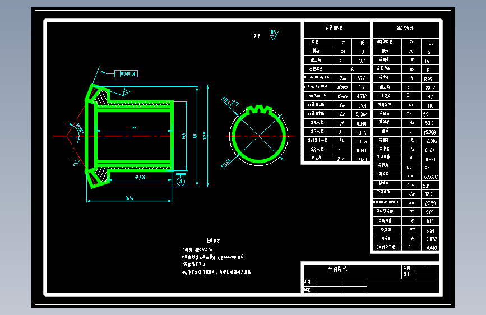486x315 pixels.
Task: Click table cell 90°
Action: pos(431,97)
